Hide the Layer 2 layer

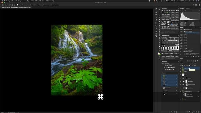pos(181,72)
